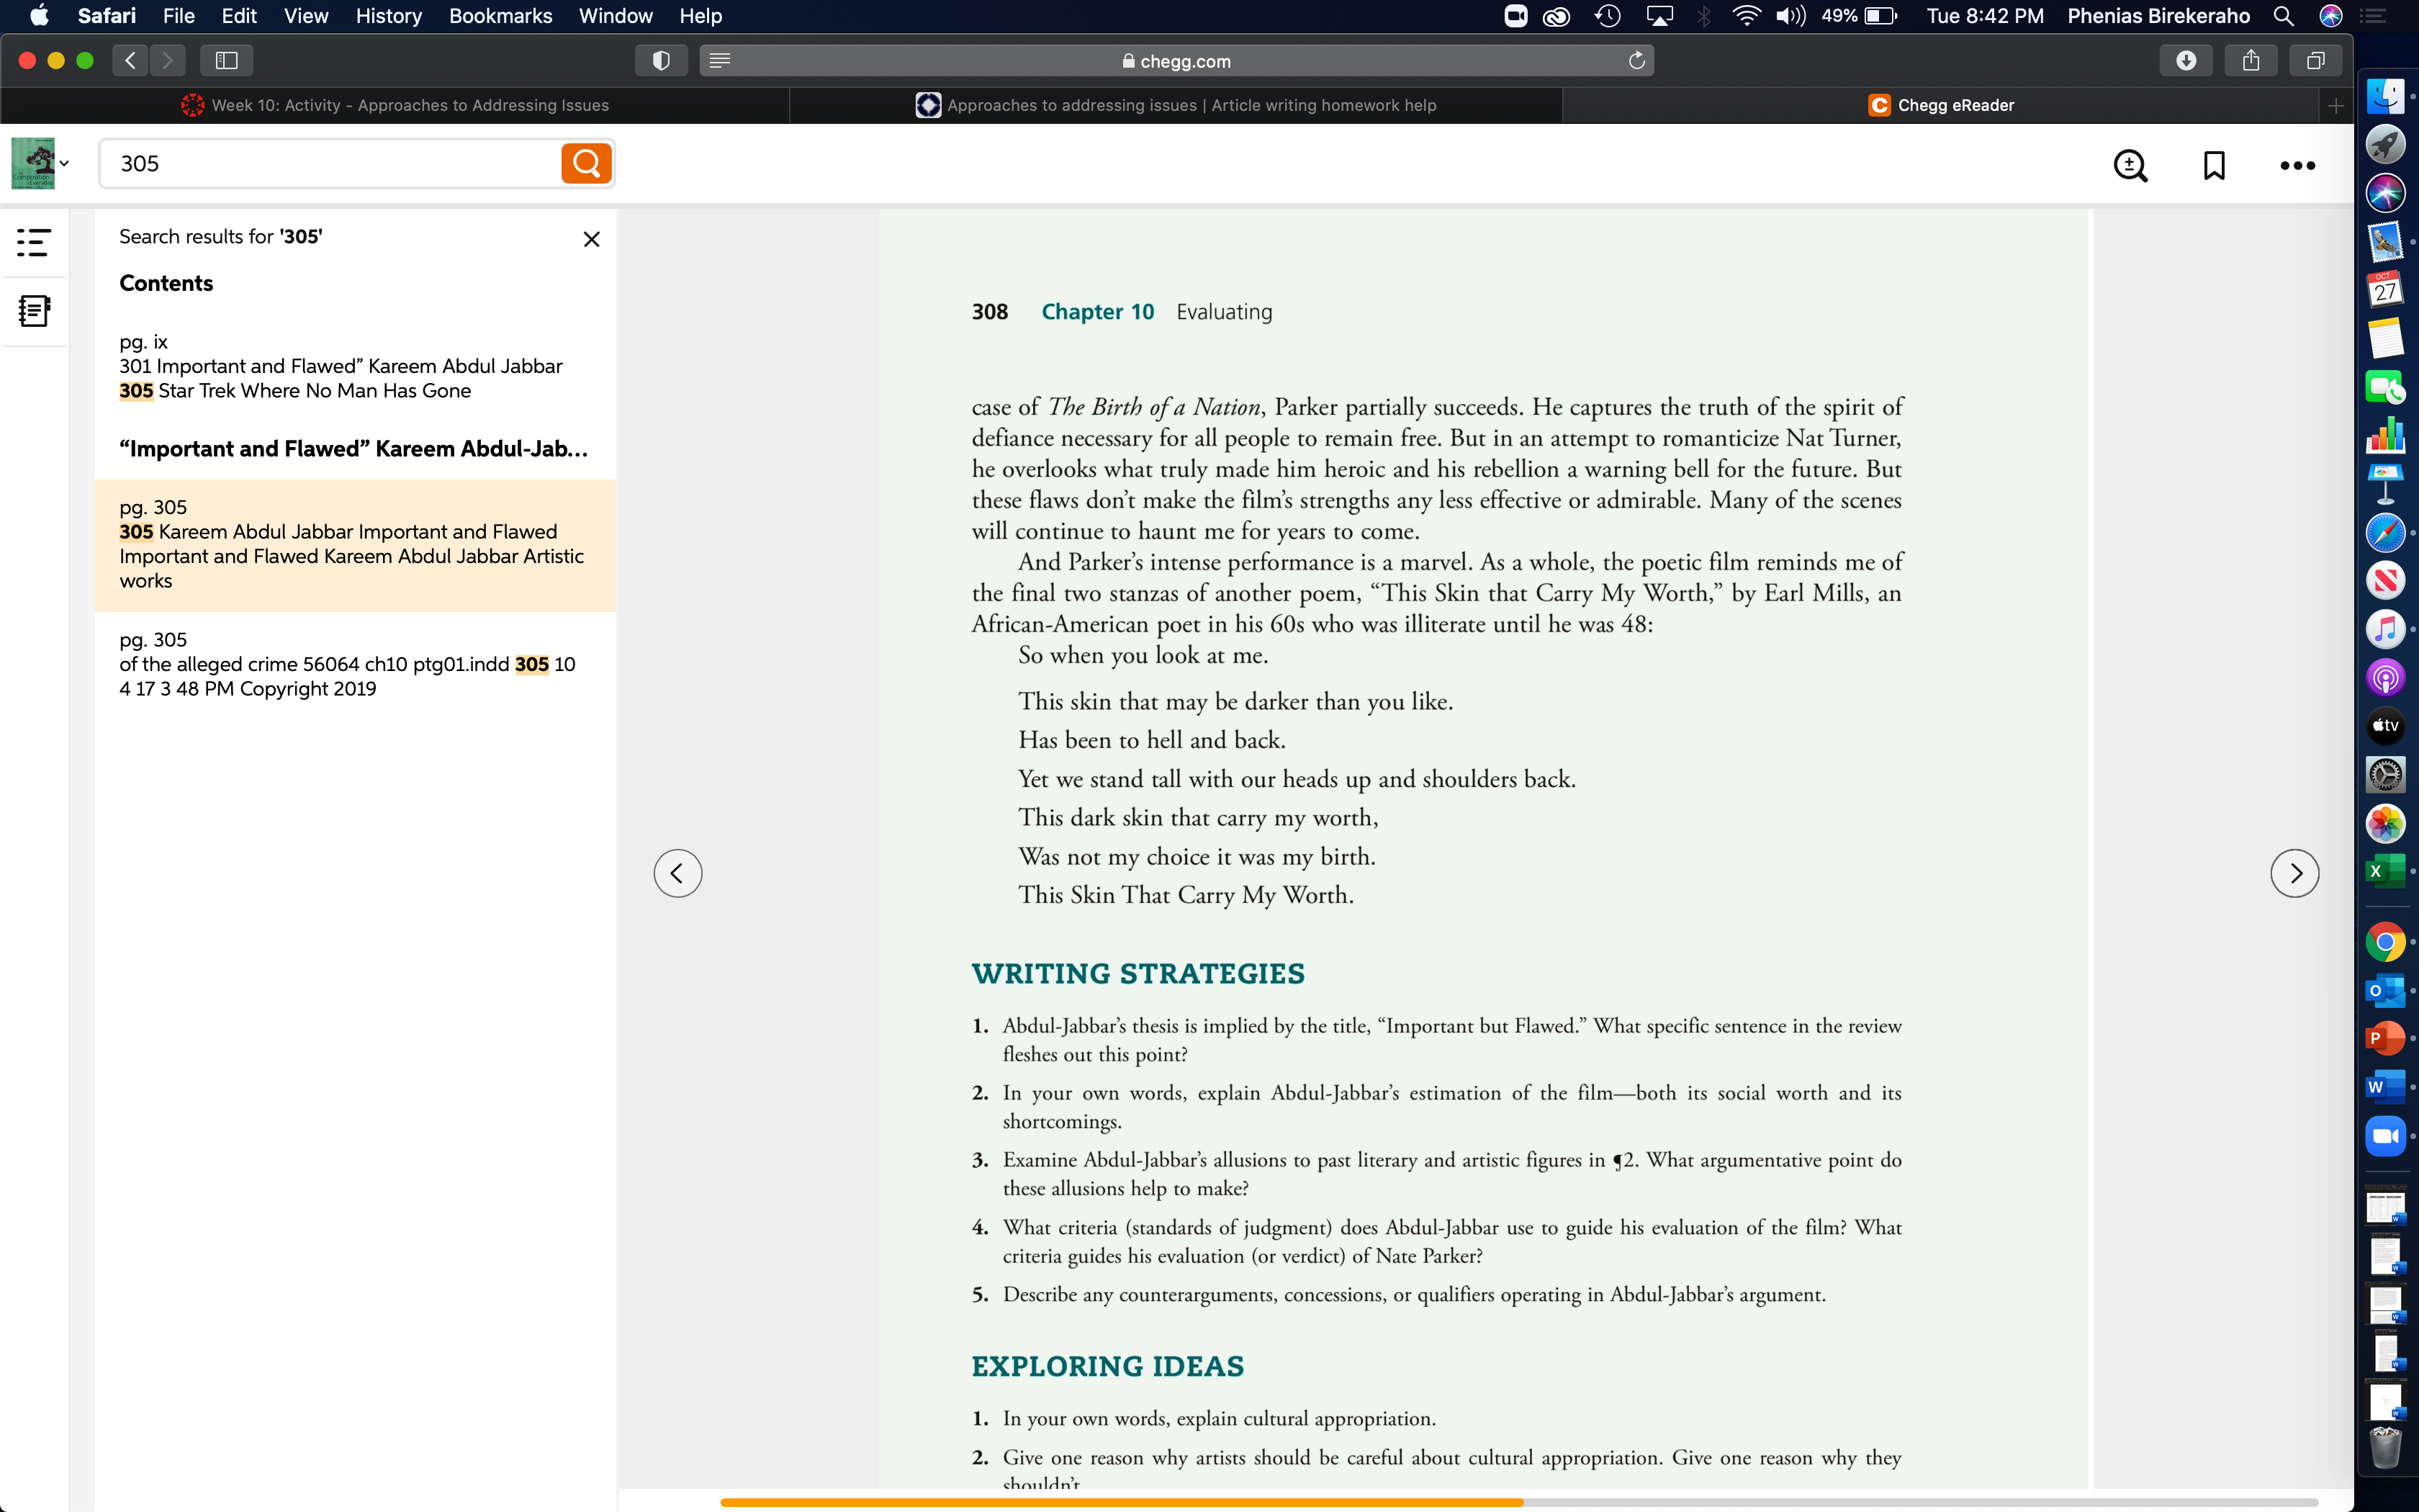Close the search results panel
Screen dimensions: 2419x1512
[592, 239]
